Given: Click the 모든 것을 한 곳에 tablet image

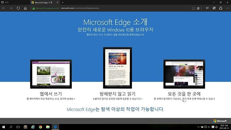Looking at the screenshot, I should 184,74.
